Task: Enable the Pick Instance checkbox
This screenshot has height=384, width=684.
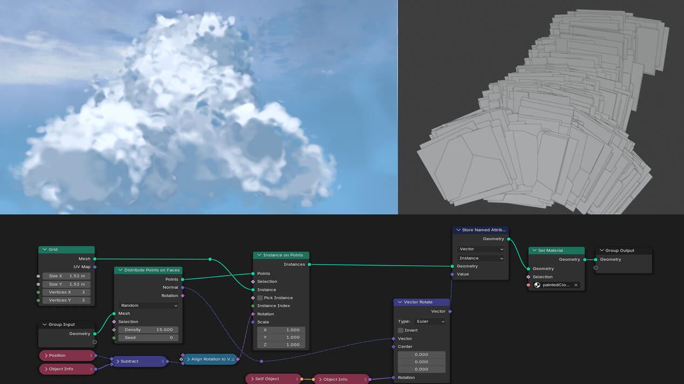Action: tap(260, 298)
